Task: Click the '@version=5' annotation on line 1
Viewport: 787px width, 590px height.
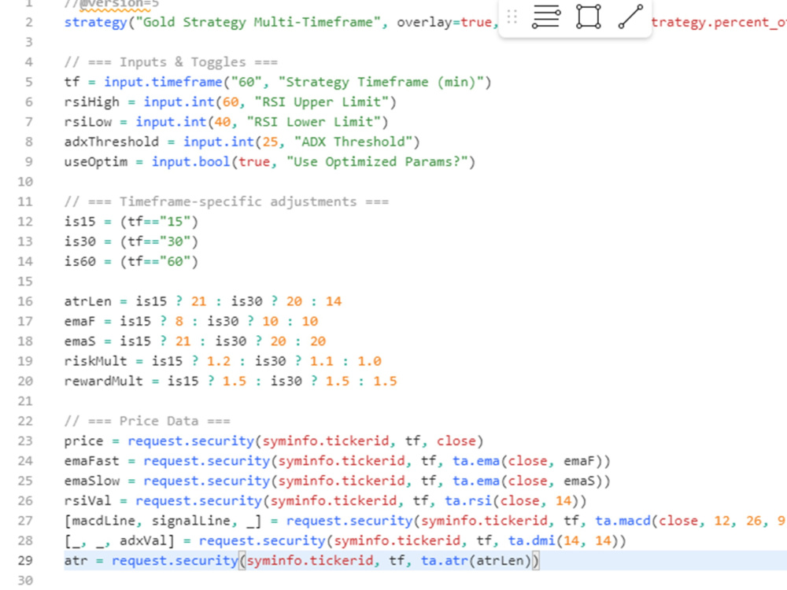Action: (x=120, y=4)
